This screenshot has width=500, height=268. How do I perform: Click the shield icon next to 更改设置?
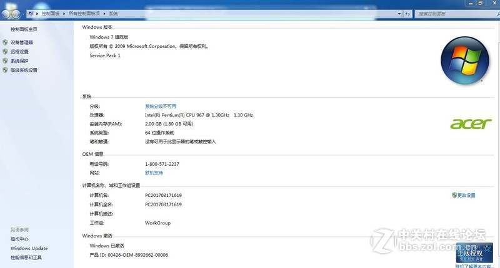tap(454, 195)
